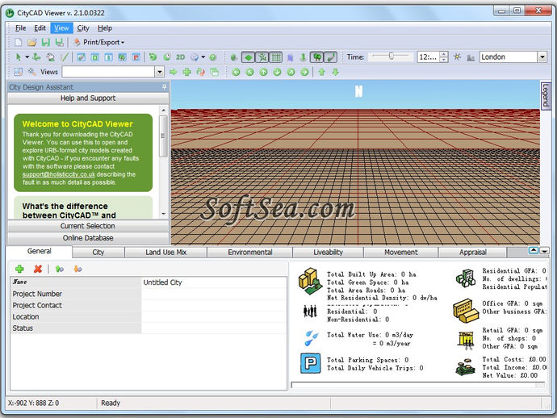Click the Project Number value field
This screenshot has width=557, height=418.
[x=214, y=294]
